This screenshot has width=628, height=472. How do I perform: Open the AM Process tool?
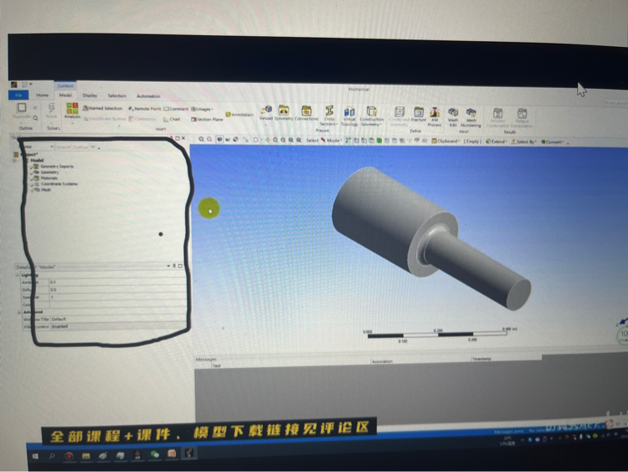[435, 114]
